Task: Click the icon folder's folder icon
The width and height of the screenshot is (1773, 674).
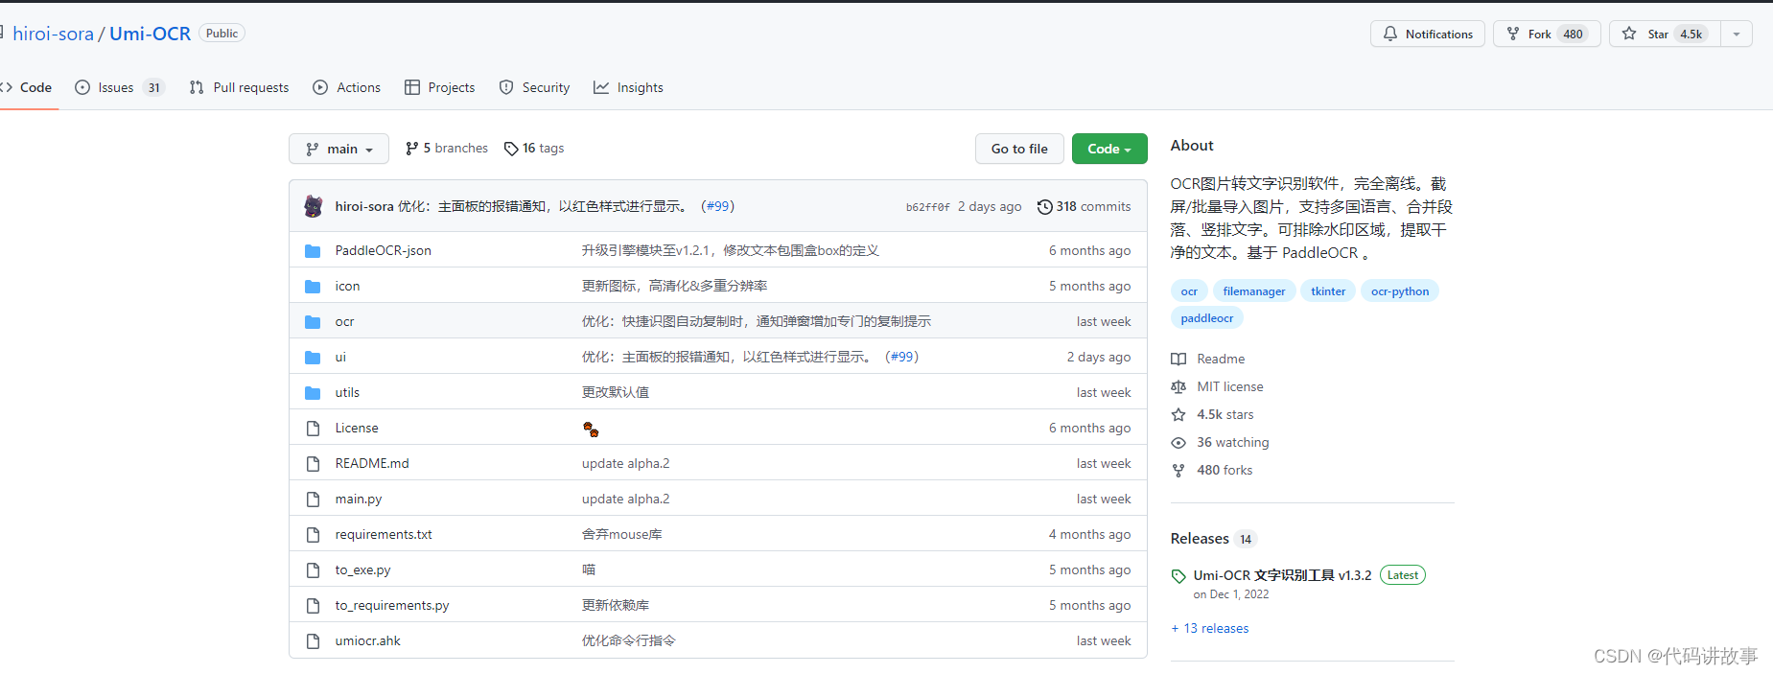Action: [x=313, y=287]
